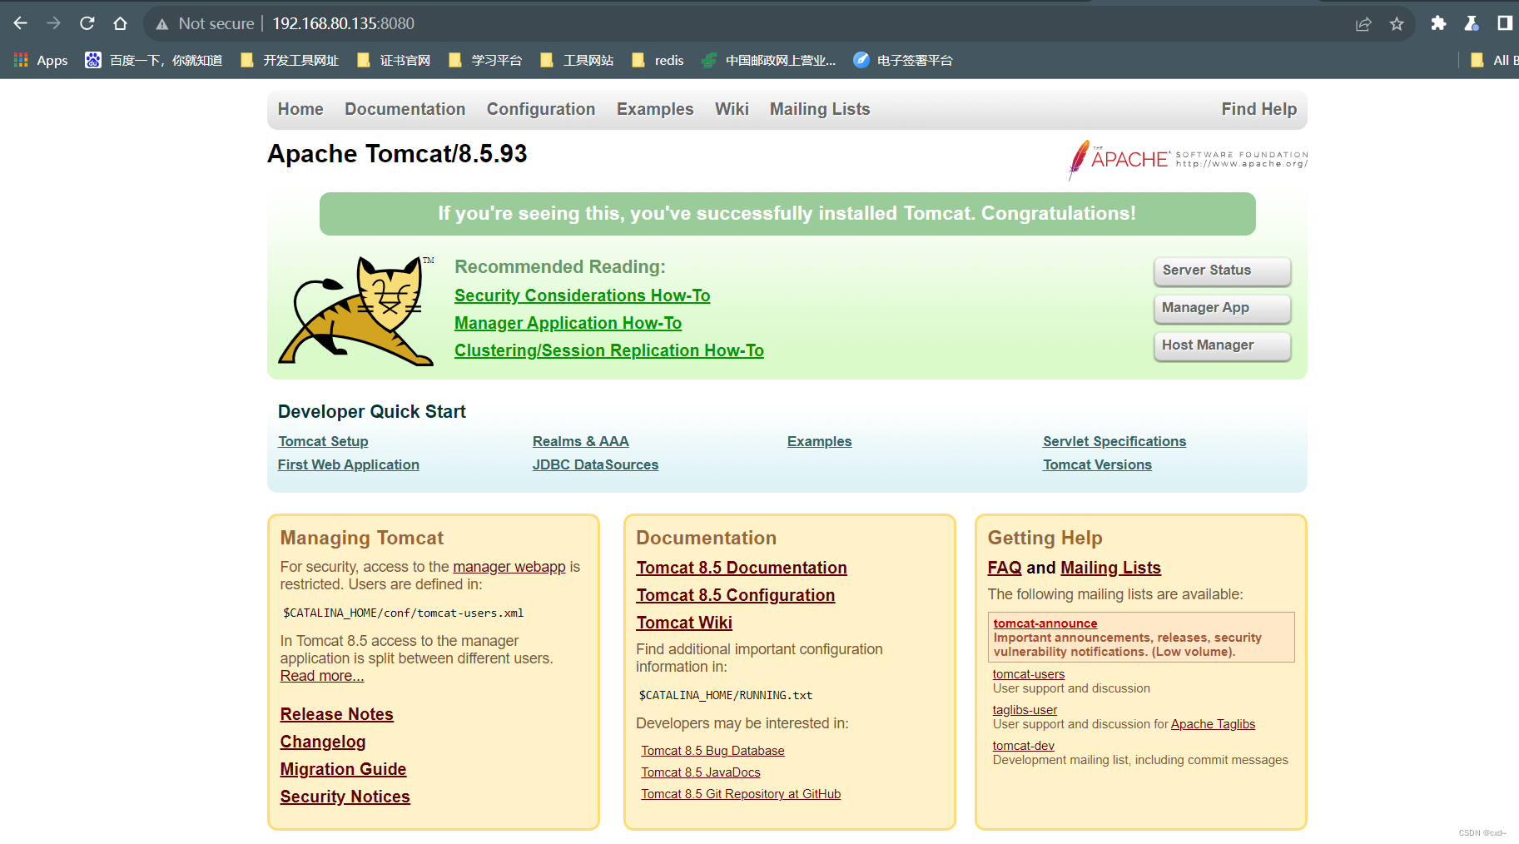The width and height of the screenshot is (1519, 844).
Task: Open the Tomcat Wiki link
Action: tap(684, 623)
